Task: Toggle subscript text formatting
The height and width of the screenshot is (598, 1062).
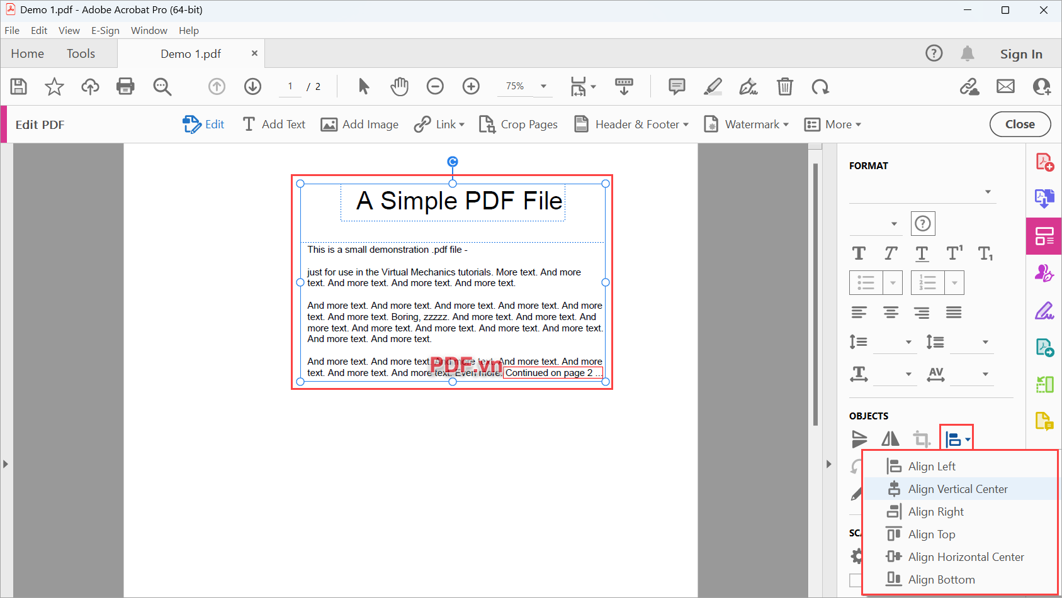Action: click(x=985, y=253)
